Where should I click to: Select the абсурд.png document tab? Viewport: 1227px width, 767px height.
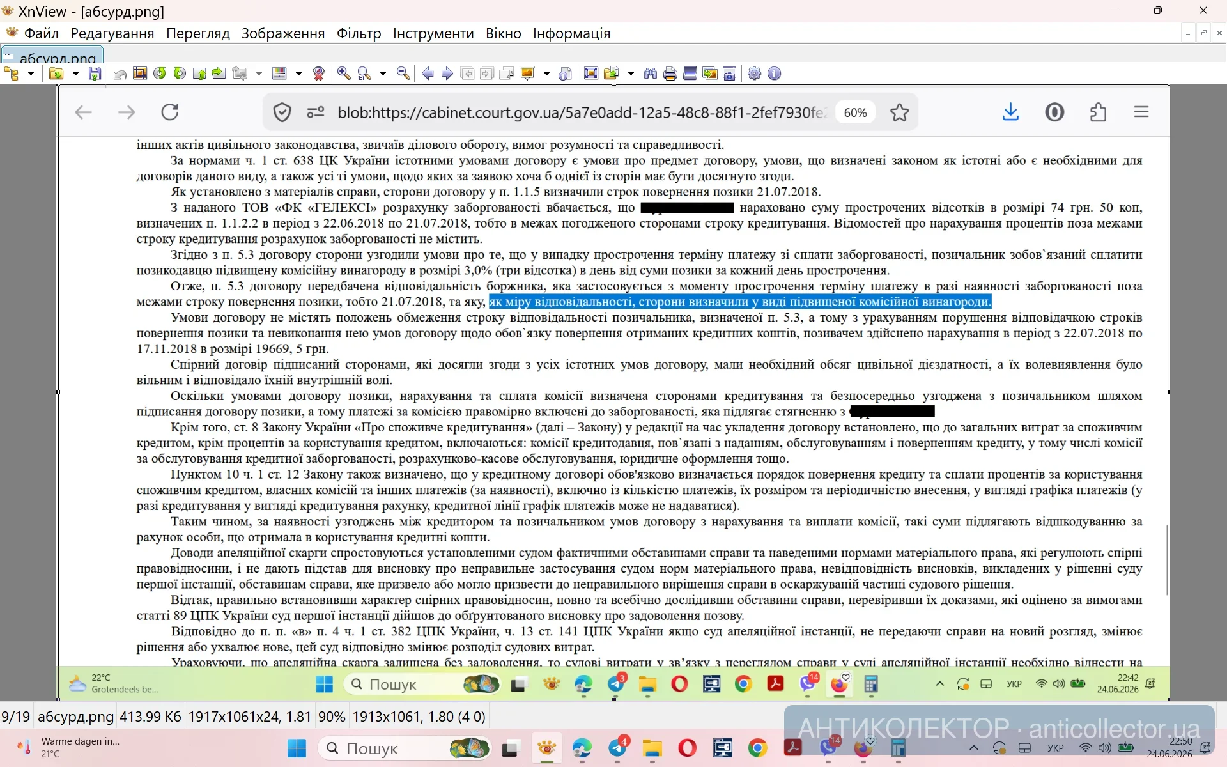[x=52, y=54]
